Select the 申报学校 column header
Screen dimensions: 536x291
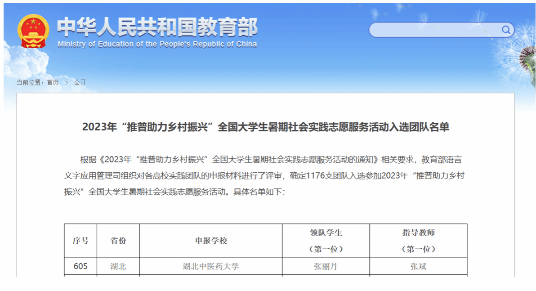click(x=211, y=241)
